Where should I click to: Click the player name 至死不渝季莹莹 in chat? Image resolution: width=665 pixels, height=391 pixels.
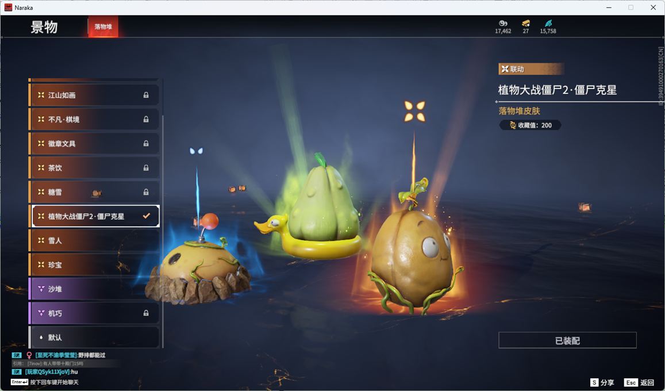[56, 355]
